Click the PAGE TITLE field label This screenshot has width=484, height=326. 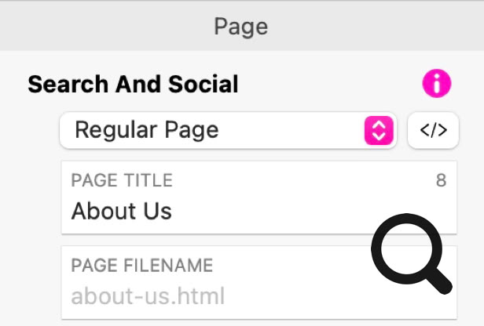121,180
